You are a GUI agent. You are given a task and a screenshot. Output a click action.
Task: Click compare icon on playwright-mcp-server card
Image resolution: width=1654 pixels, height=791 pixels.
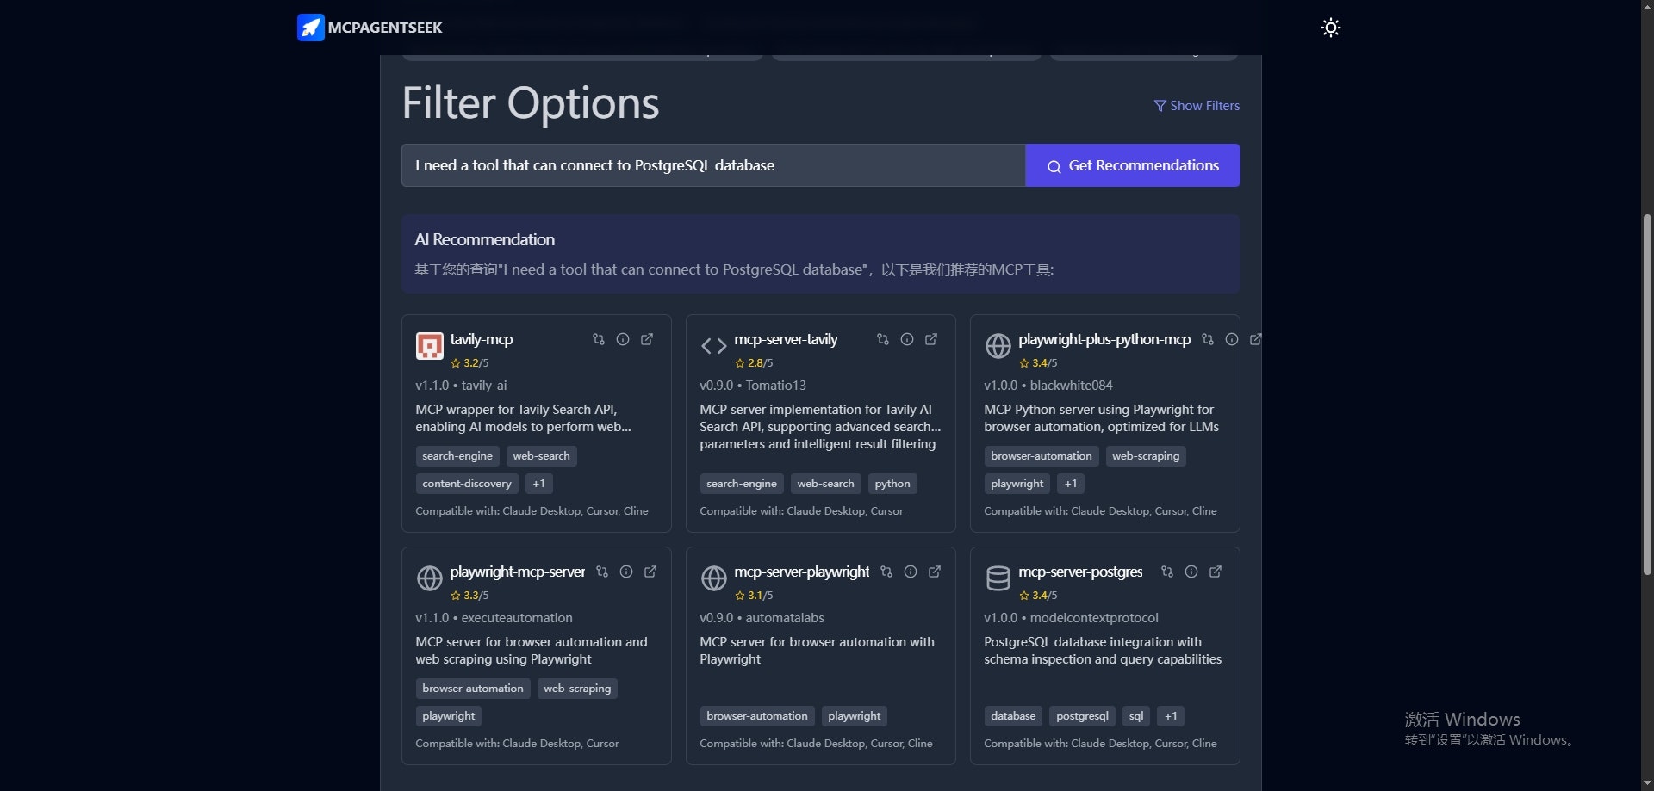[602, 572]
